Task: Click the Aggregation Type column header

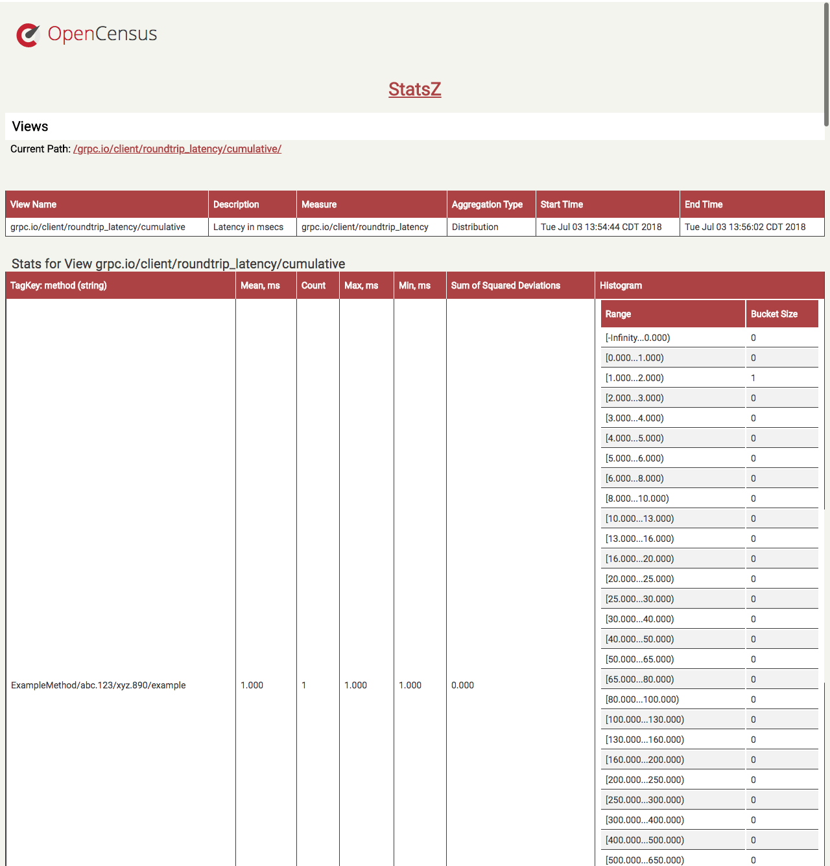Action: point(487,204)
